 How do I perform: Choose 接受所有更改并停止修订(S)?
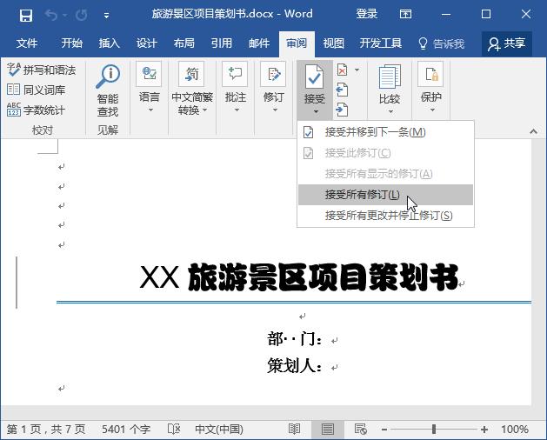(x=385, y=216)
